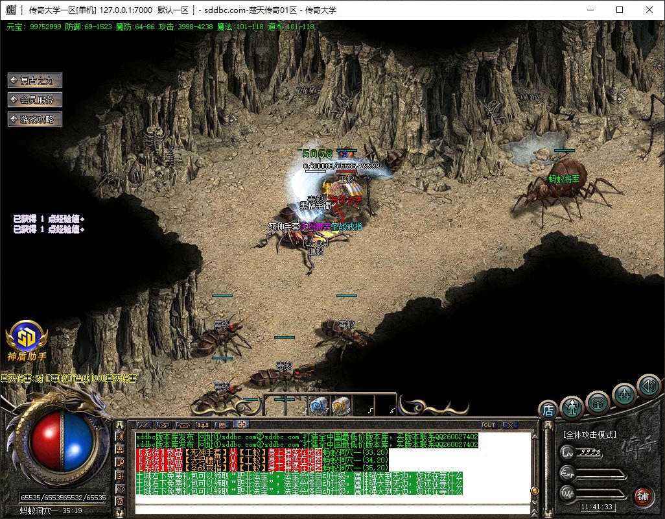The height and width of the screenshot is (519, 665).
Task: Open the 游戏攻略 game guide button
Action: click(x=35, y=119)
